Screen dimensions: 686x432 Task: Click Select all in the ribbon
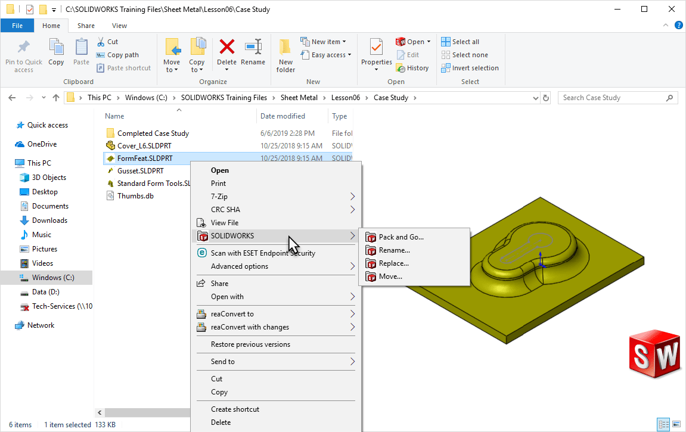pos(460,42)
